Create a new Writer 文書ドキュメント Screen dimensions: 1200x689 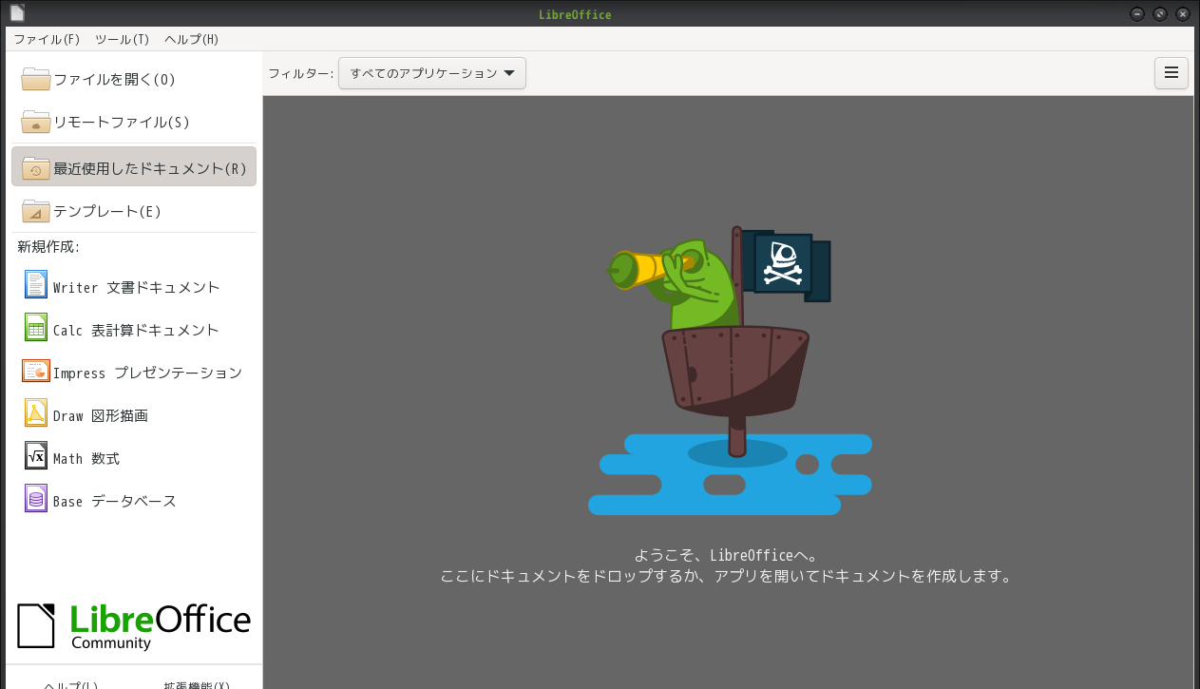[134, 287]
